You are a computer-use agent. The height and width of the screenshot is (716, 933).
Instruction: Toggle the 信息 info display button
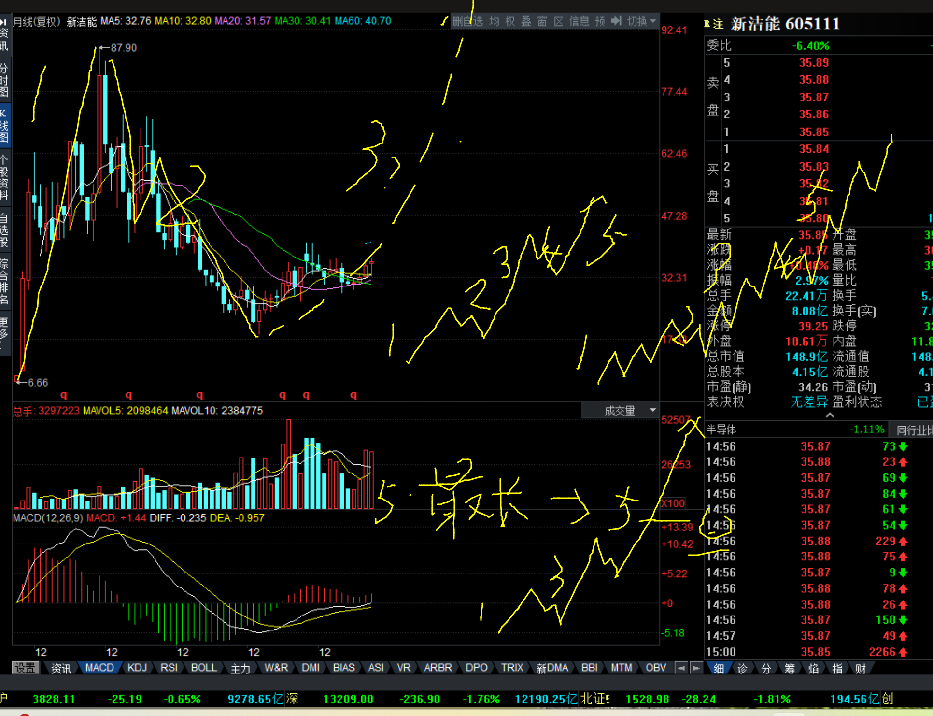pos(579,21)
